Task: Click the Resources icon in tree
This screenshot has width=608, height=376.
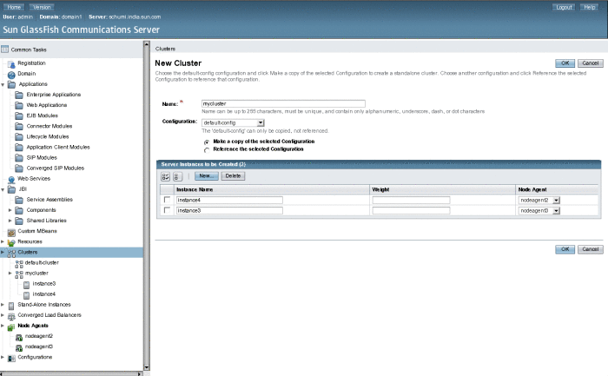Action: tap(11, 242)
